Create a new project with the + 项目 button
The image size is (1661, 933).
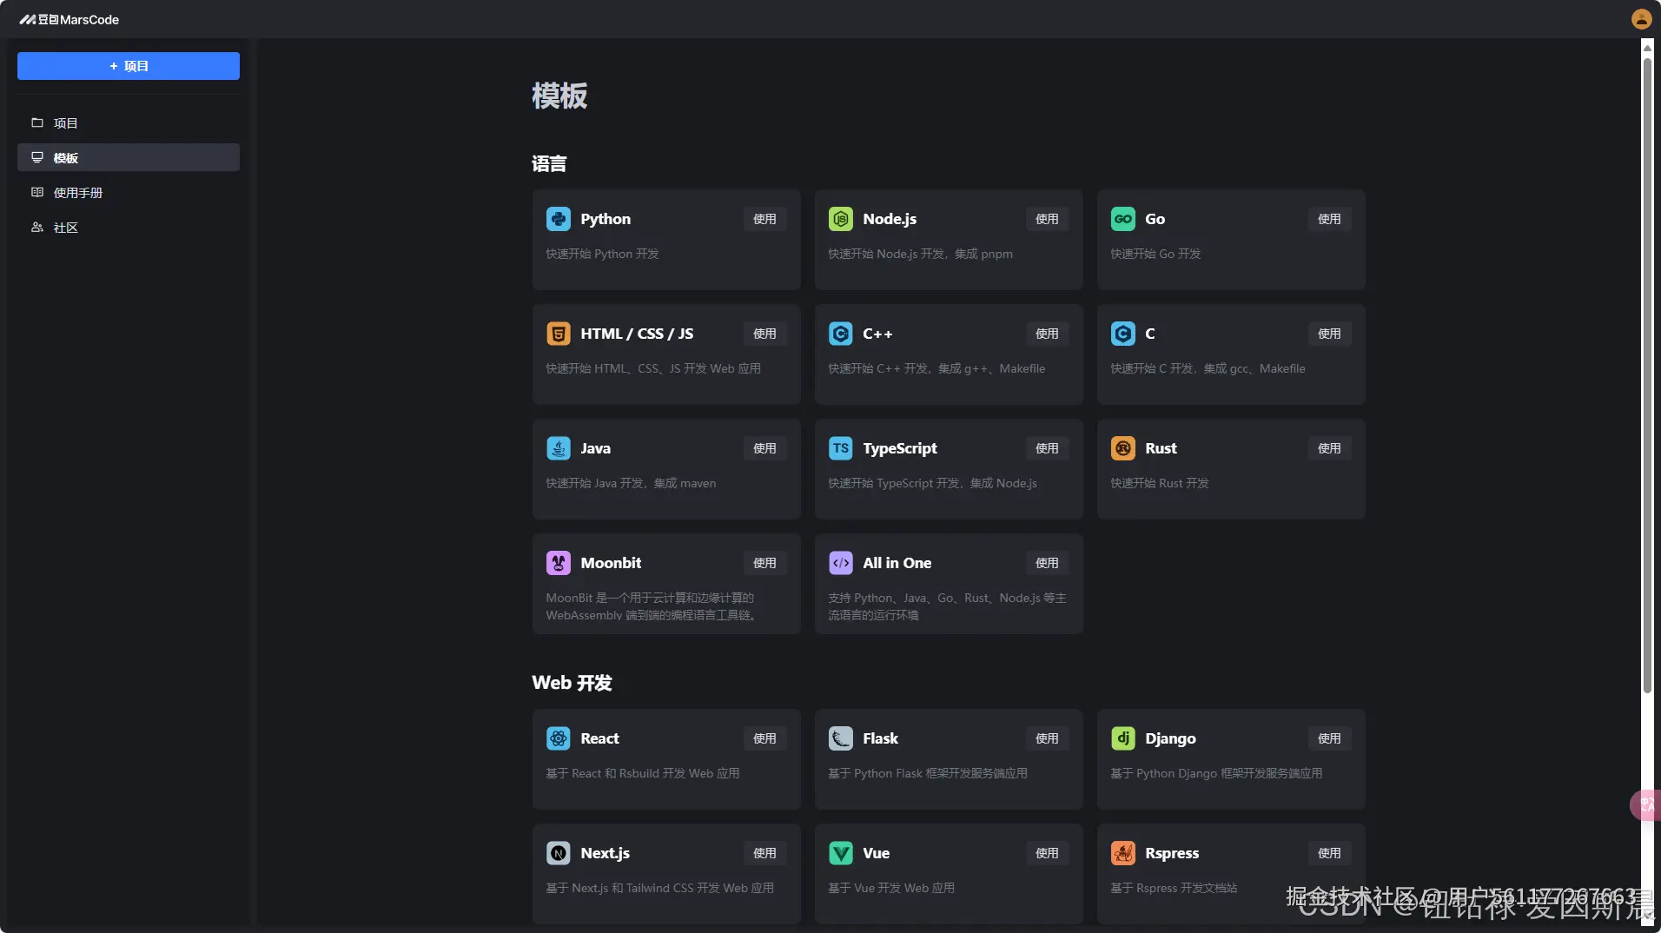[129, 66]
